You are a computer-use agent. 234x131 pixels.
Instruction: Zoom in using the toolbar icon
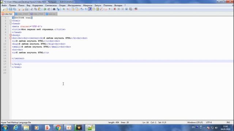pyautogui.click(x=64, y=9)
